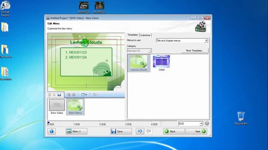The image size is (268, 150).
Task: Select the Recycle Bin icon
Action: (x=241, y=118)
